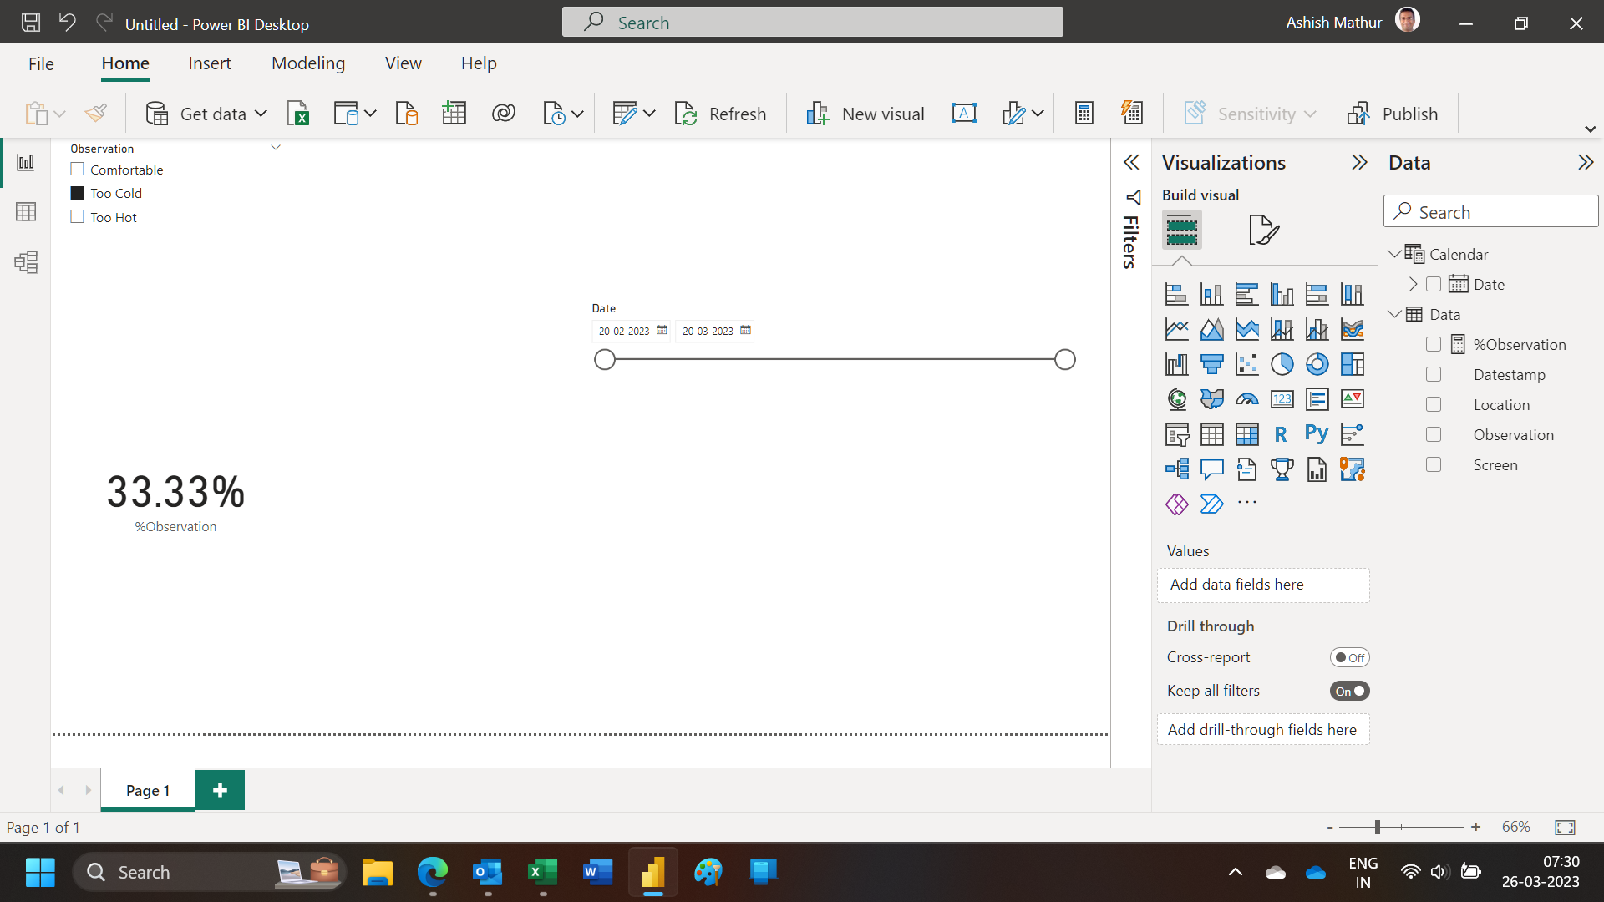The width and height of the screenshot is (1604, 902).
Task: Toggle the Keep all filters switch
Action: pos(1349,692)
